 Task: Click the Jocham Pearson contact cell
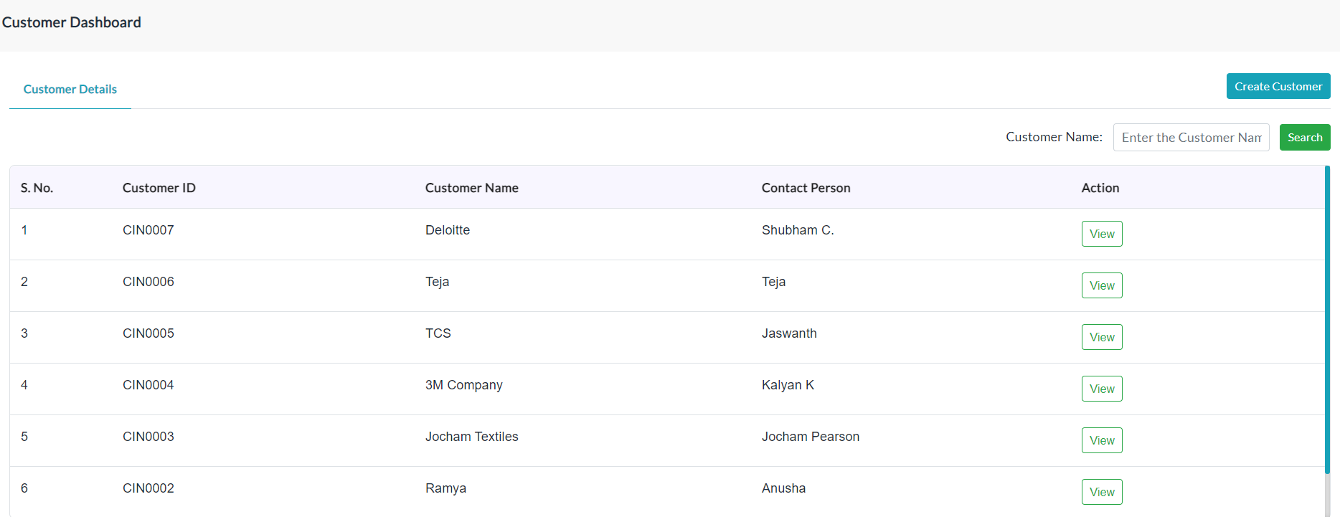pos(811,437)
